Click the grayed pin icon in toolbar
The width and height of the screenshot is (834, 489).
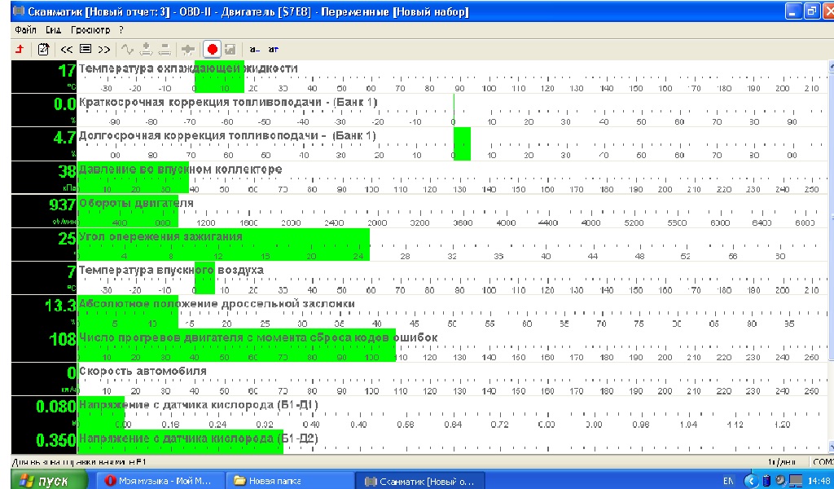tap(188, 50)
